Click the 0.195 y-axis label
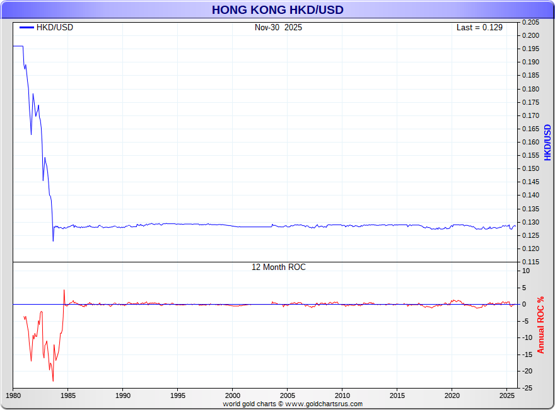 (x=530, y=49)
